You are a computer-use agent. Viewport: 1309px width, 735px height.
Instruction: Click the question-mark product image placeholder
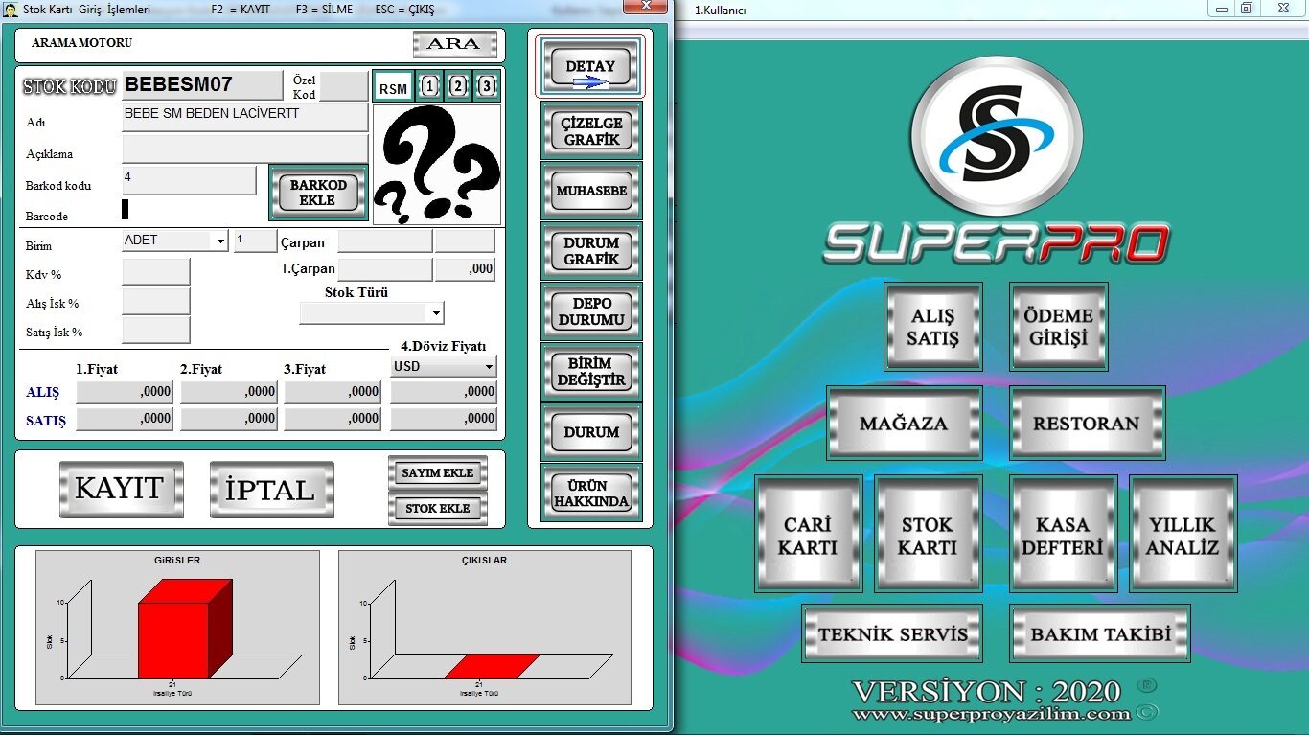pos(437,165)
